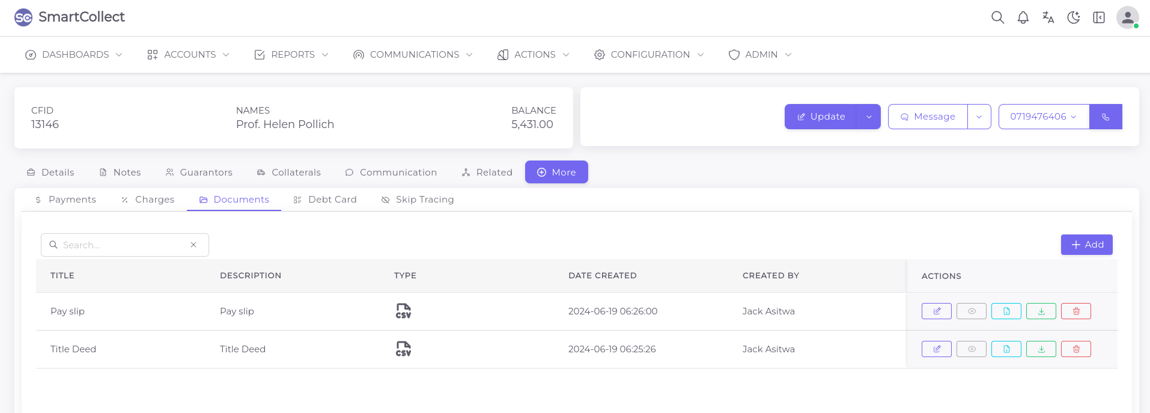Open the notifications bell
Image resolution: width=1150 pixels, height=413 pixels.
coord(1023,17)
